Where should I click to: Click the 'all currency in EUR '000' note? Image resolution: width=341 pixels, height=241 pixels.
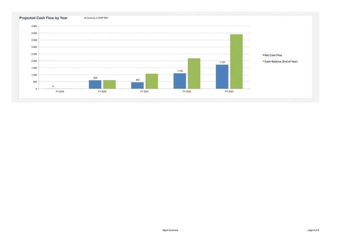(x=96, y=18)
